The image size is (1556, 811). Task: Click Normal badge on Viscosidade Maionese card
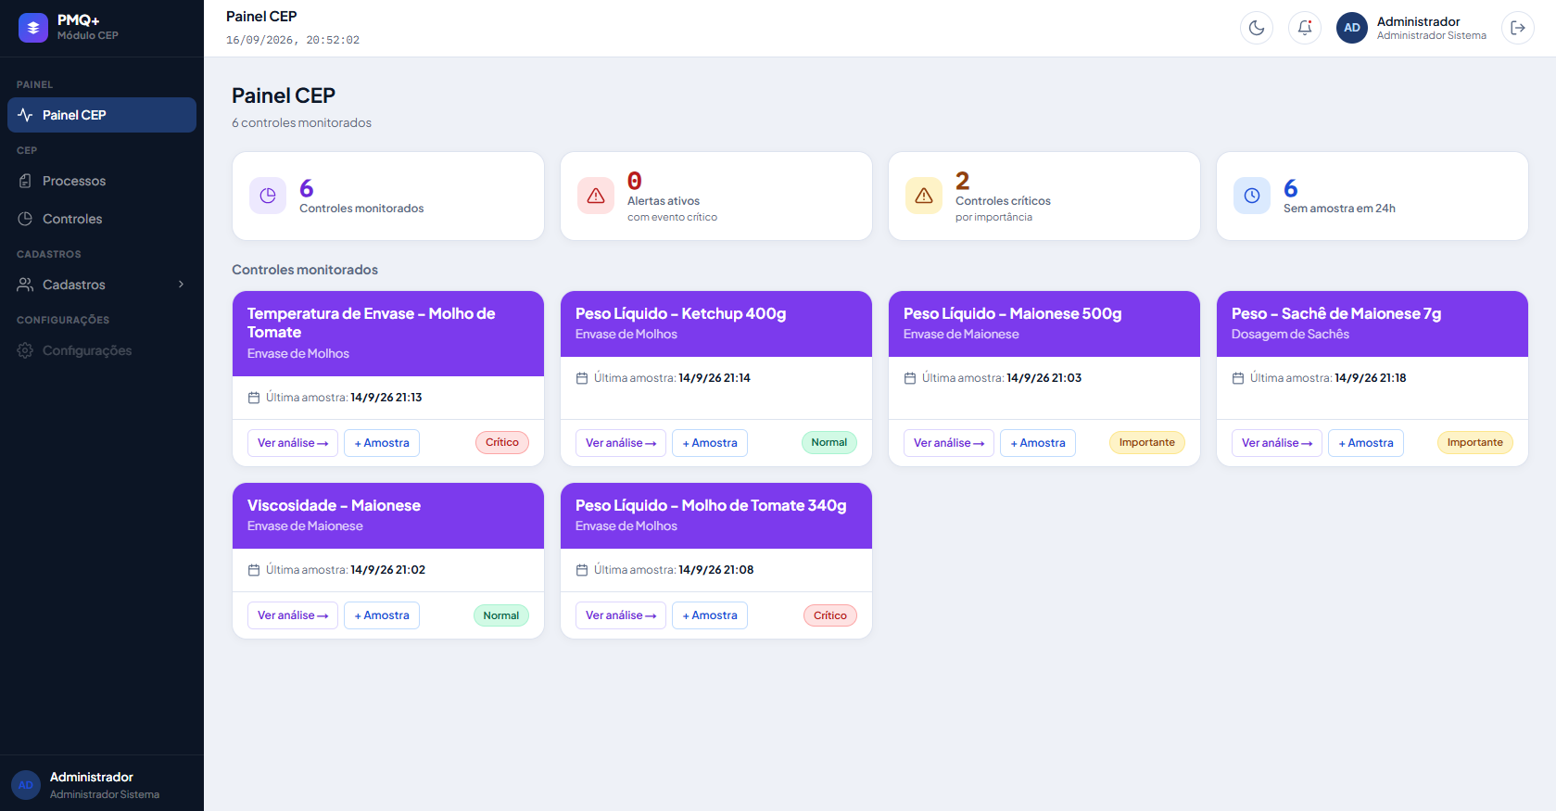coord(501,615)
